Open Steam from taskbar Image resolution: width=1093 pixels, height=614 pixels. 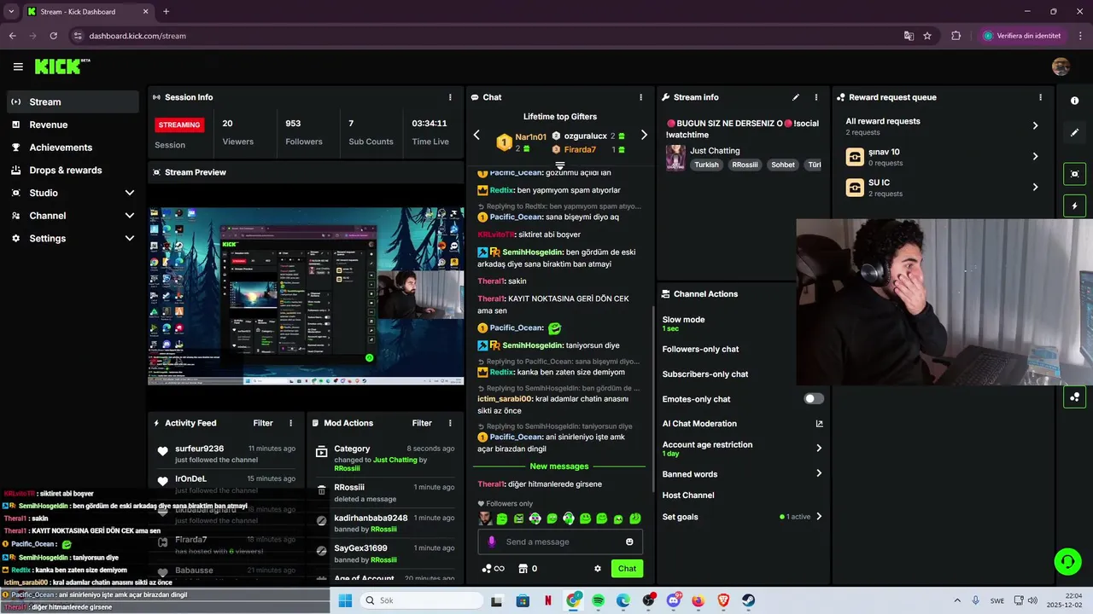[749, 600]
